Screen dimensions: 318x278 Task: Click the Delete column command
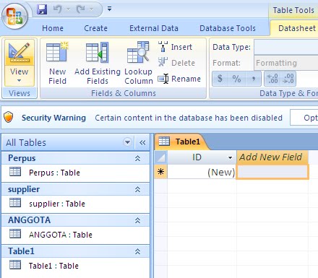click(176, 63)
